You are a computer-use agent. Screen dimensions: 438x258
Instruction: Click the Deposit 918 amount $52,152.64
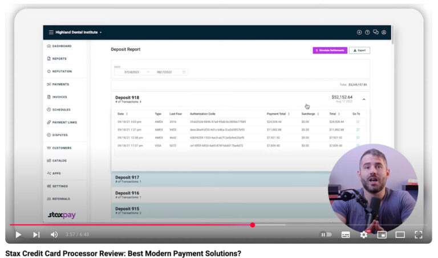coord(342,97)
